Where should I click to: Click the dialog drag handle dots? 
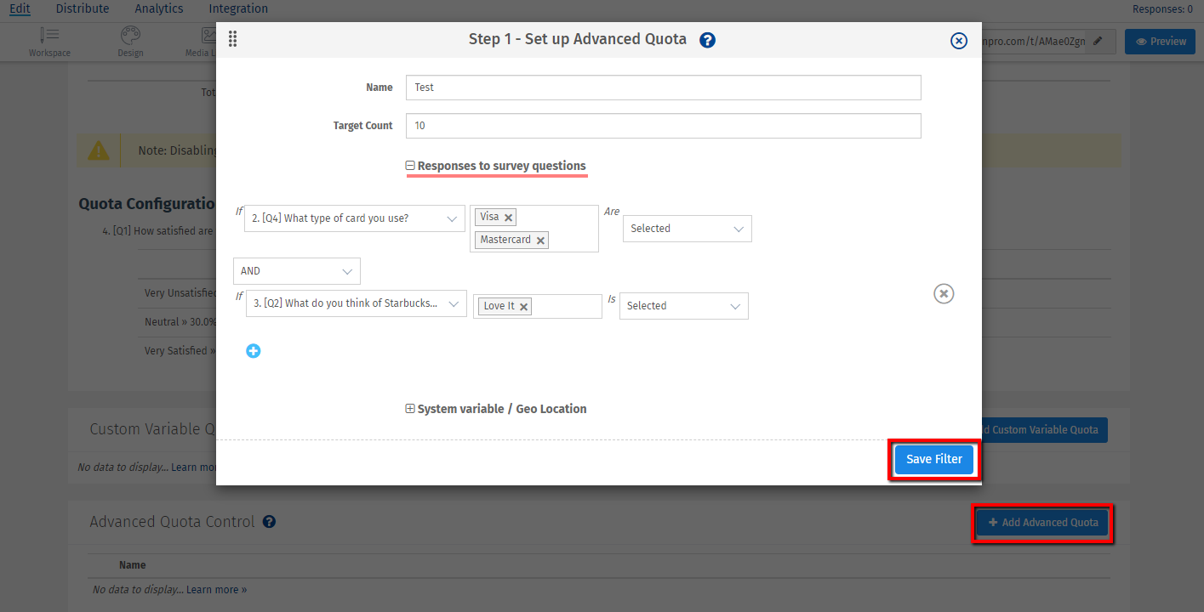[232, 39]
